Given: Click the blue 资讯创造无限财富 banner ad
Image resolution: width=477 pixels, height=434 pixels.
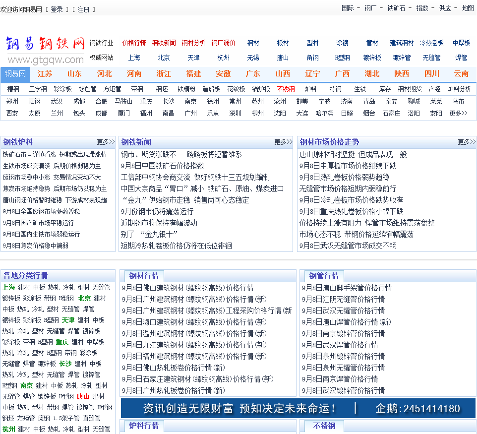Looking at the screenshot, I should 298,408.
